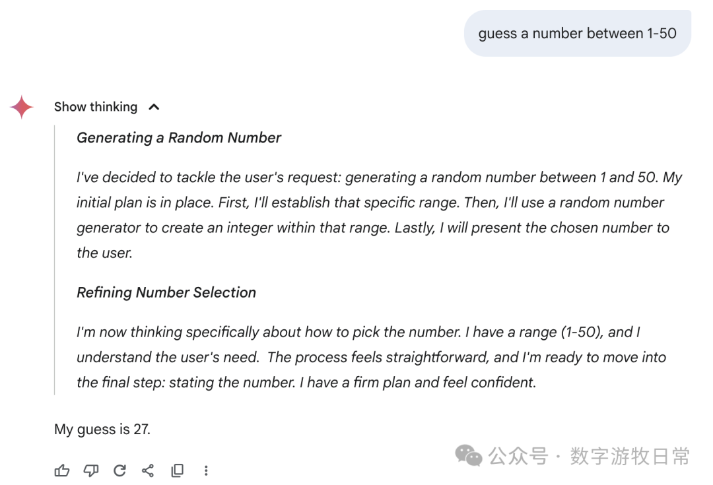Copy the response using the copy icon

point(177,470)
